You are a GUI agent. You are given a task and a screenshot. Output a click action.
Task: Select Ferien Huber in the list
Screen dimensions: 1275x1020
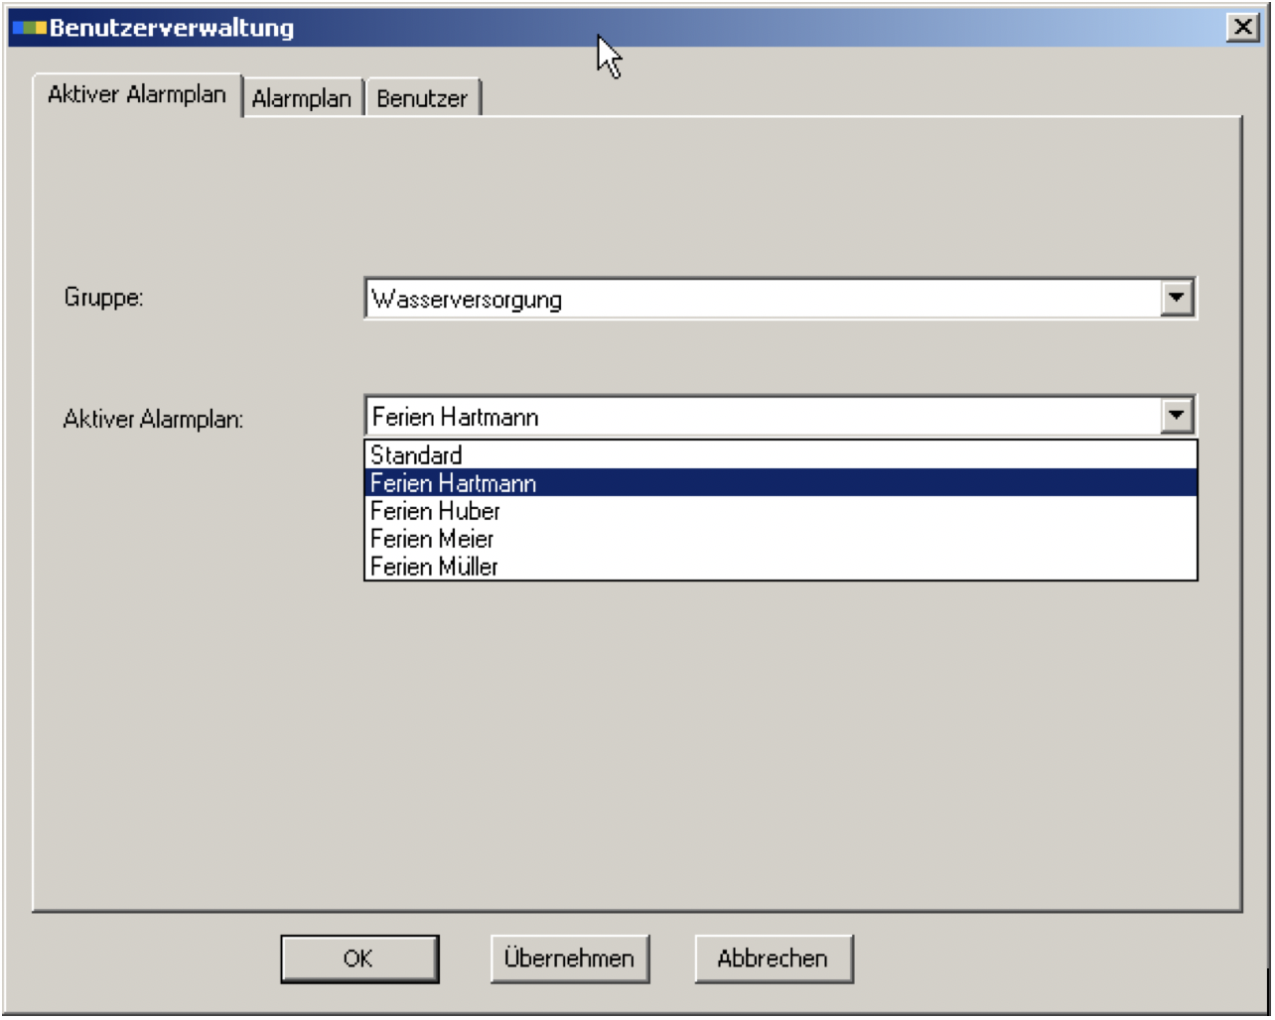point(780,511)
